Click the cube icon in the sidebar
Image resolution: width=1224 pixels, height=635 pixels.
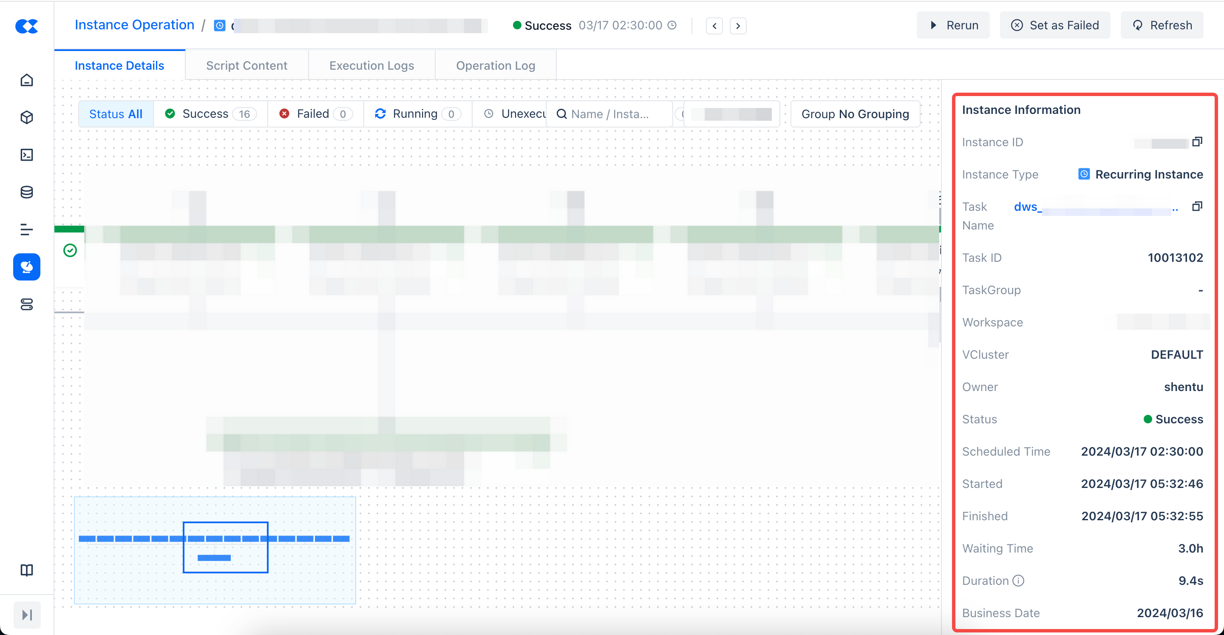tap(27, 117)
